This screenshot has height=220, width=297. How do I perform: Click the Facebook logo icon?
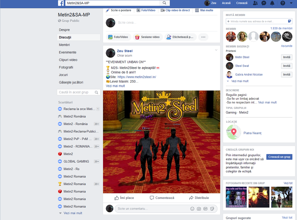tap(61, 3)
